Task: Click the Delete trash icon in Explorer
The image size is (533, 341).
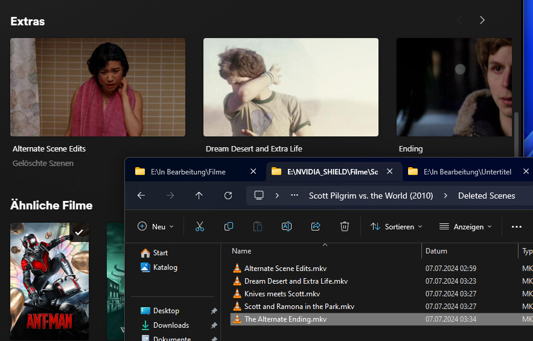Action: pos(344,226)
